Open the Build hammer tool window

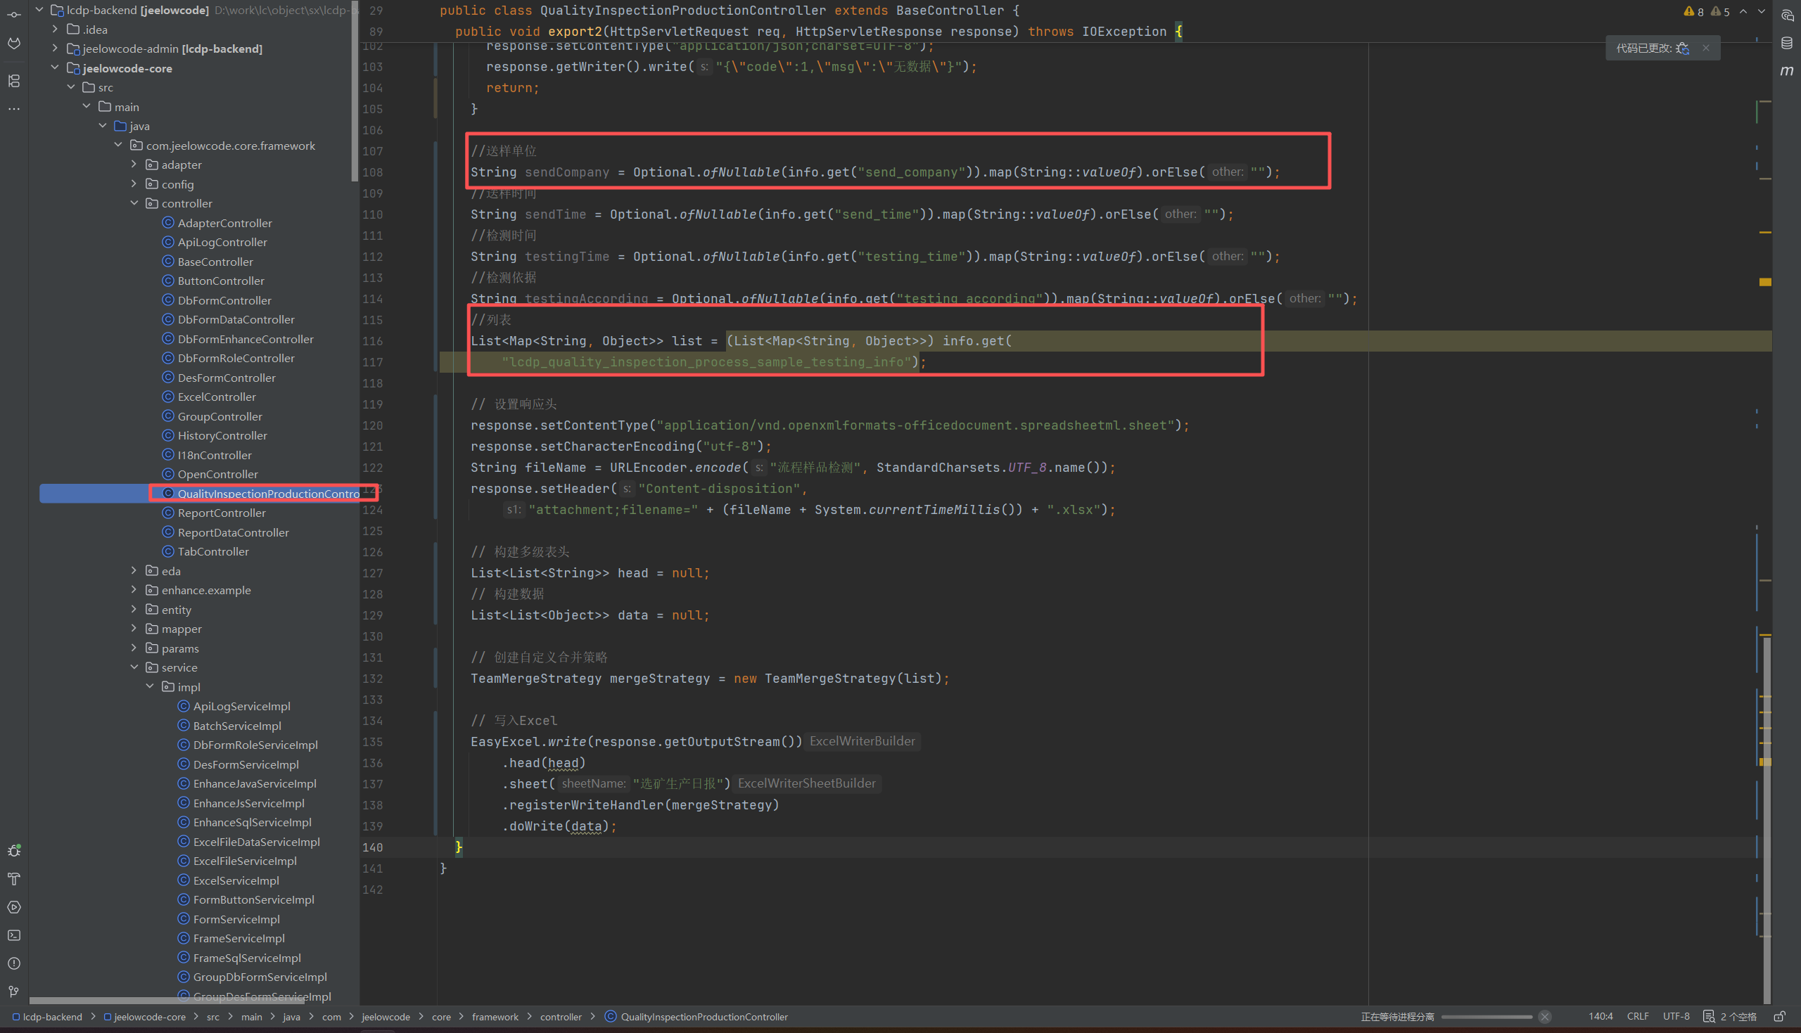14,879
